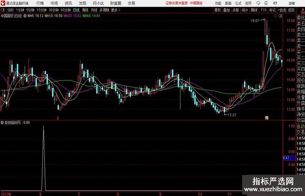
Task: Select the 周线 weekly tab
Action: click(85, 10)
